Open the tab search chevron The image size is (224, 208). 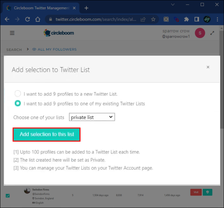(x=173, y=5)
